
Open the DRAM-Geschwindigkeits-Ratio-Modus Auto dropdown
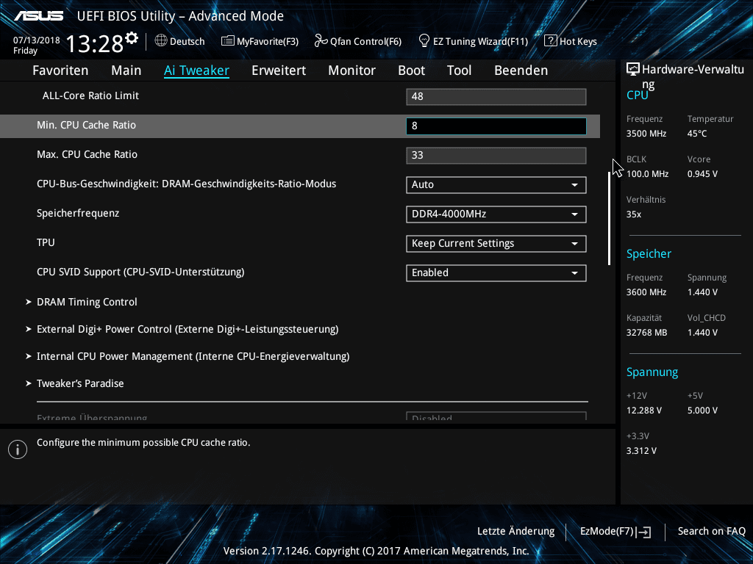coord(496,184)
